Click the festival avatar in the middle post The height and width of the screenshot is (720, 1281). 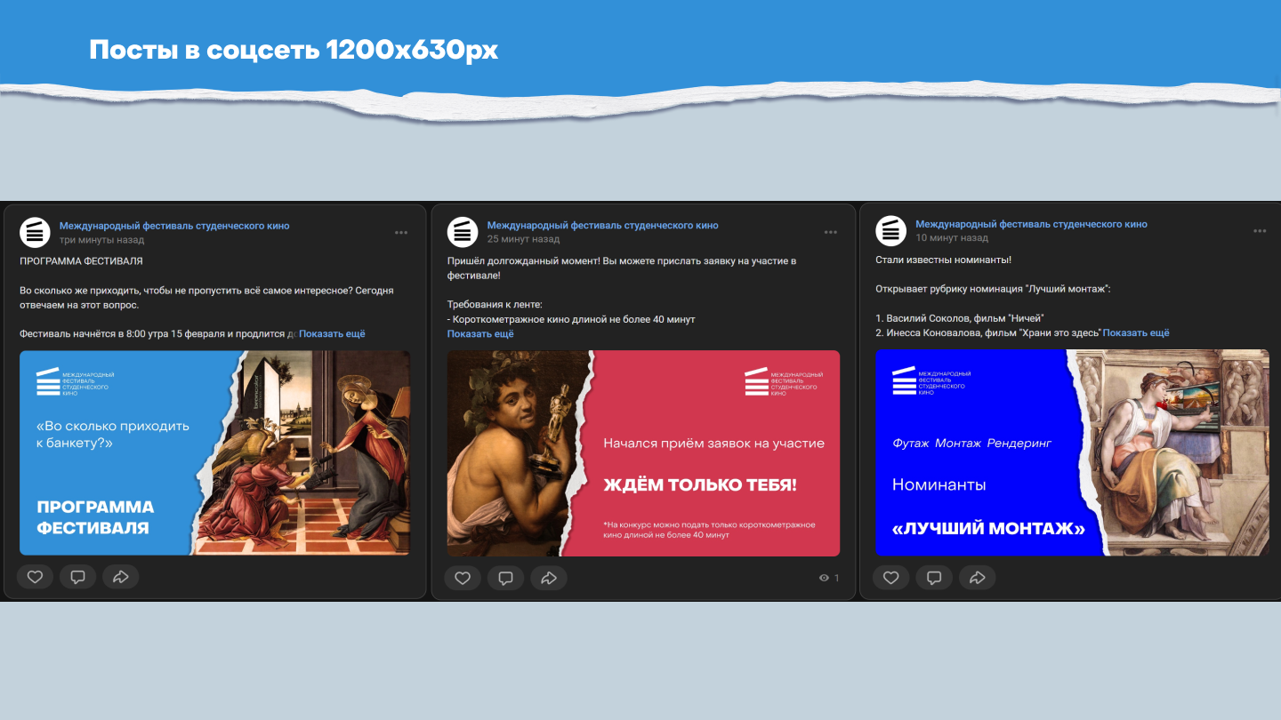[462, 232]
